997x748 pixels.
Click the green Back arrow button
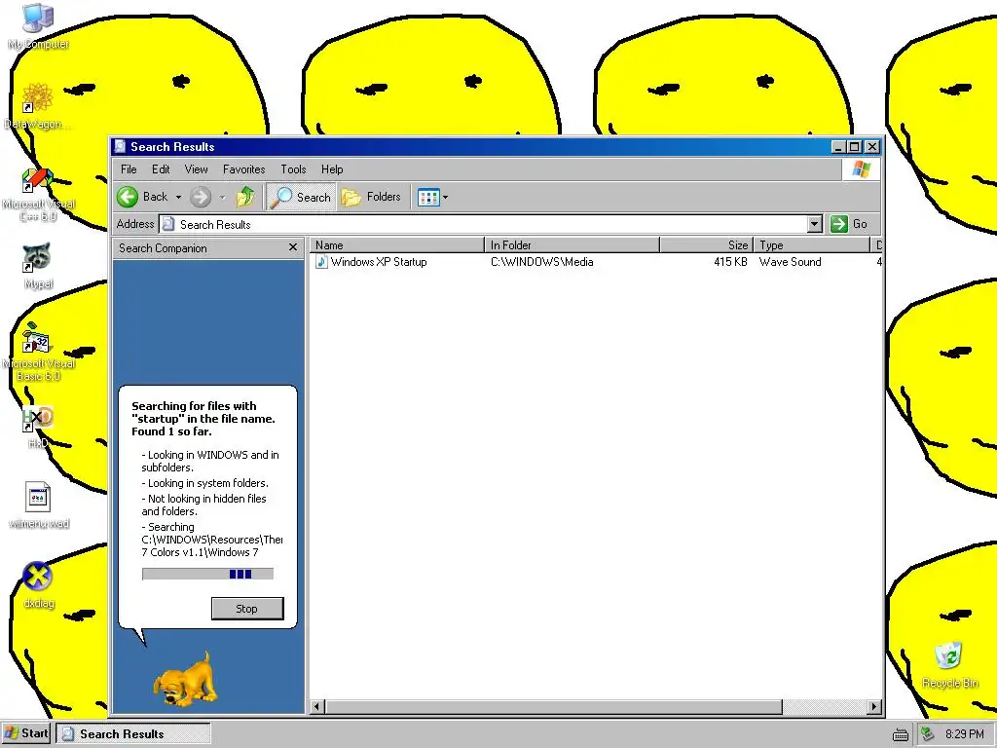click(128, 197)
